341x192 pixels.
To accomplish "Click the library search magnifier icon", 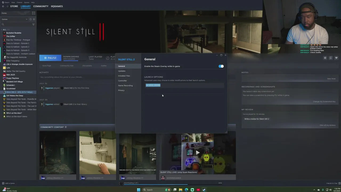I will 3,24.
